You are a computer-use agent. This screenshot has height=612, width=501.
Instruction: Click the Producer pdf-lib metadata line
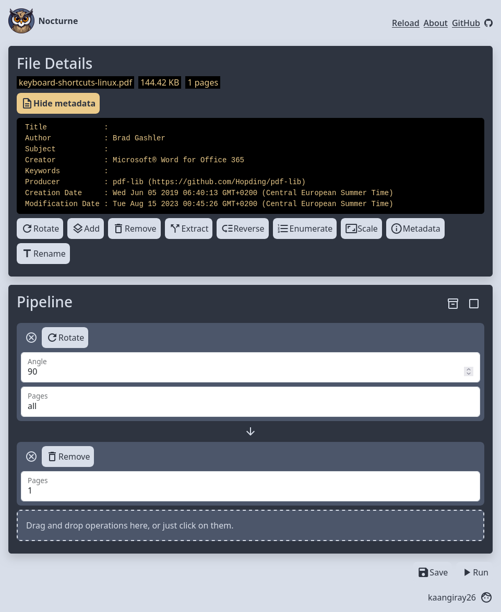pos(165,182)
